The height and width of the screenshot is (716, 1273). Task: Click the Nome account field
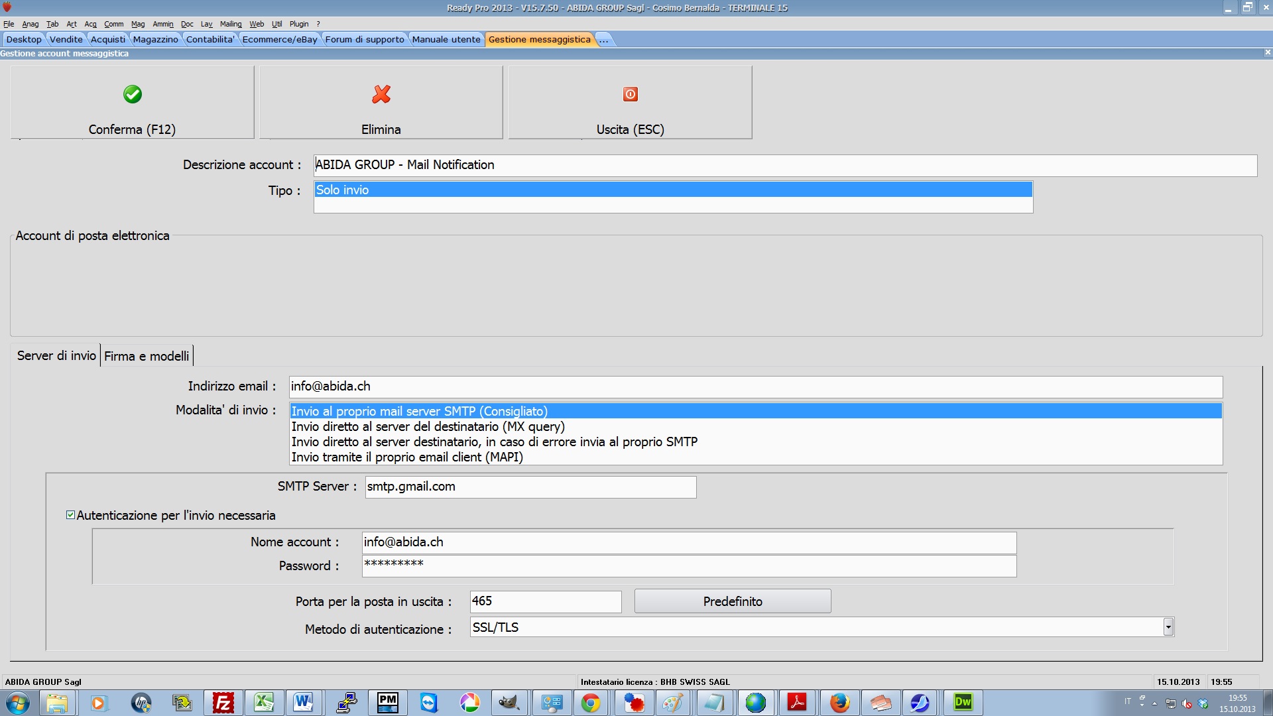tap(689, 542)
